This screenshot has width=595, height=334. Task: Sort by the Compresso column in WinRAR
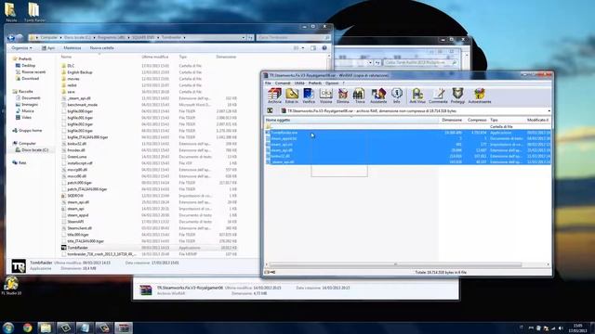tap(477, 120)
